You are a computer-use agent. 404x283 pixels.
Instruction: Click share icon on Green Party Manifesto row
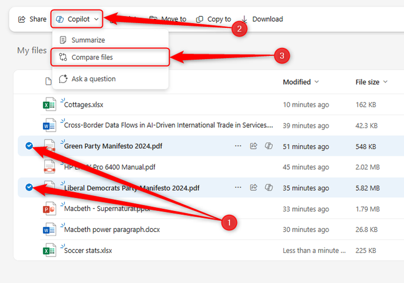point(254,146)
